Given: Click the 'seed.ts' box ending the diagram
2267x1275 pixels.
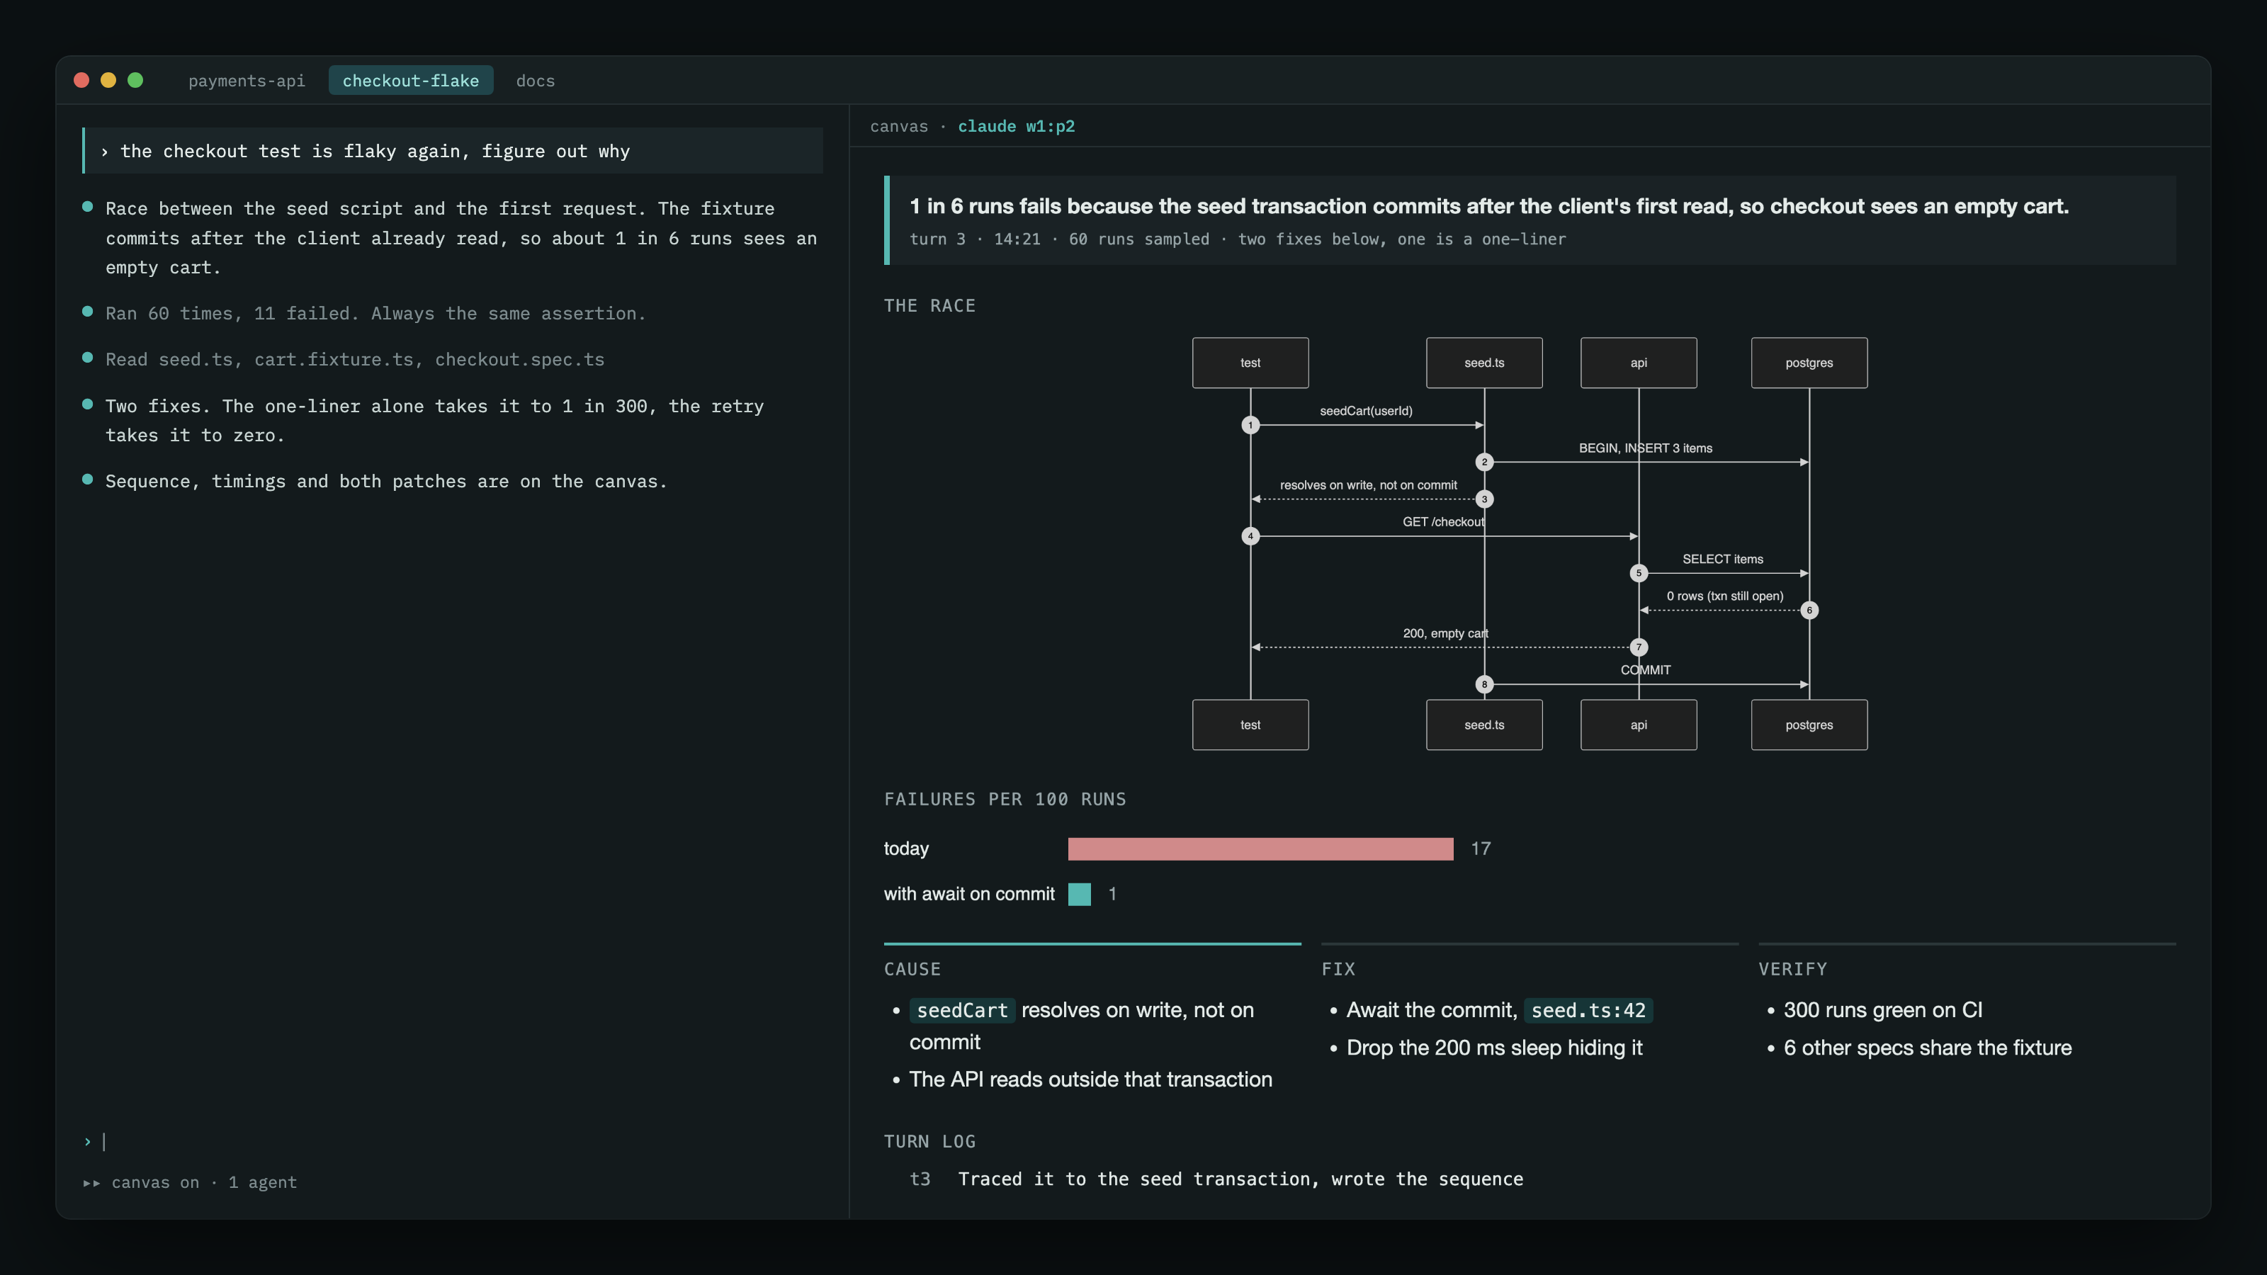Looking at the screenshot, I should [1485, 725].
